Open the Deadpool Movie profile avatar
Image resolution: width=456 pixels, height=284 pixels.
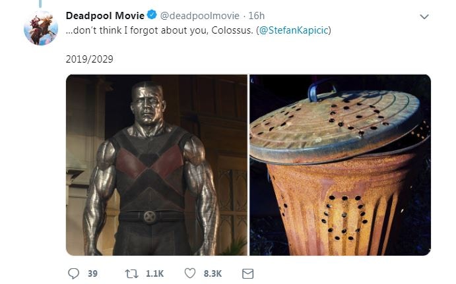click(x=41, y=28)
